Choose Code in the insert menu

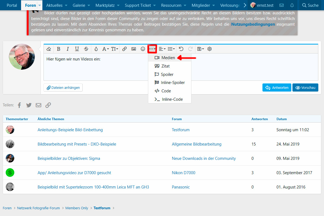pos(170,91)
